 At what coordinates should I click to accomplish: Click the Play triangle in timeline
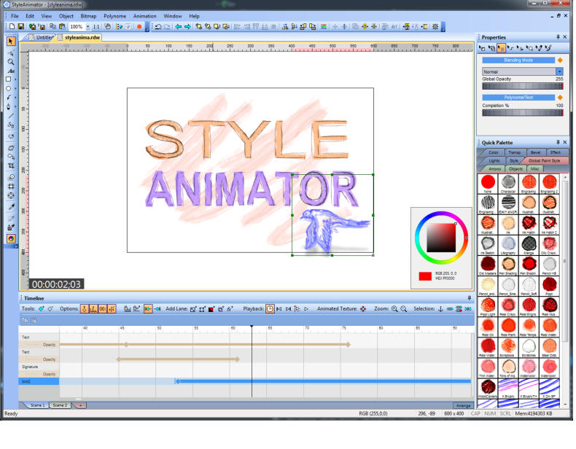pos(306,309)
